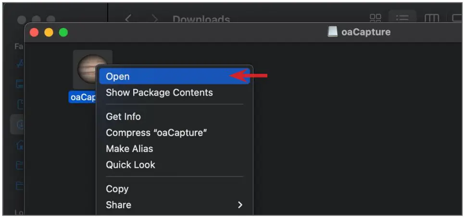Click the disk icon in the oaCapture title bar
464x217 pixels.
[x=333, y=32]
